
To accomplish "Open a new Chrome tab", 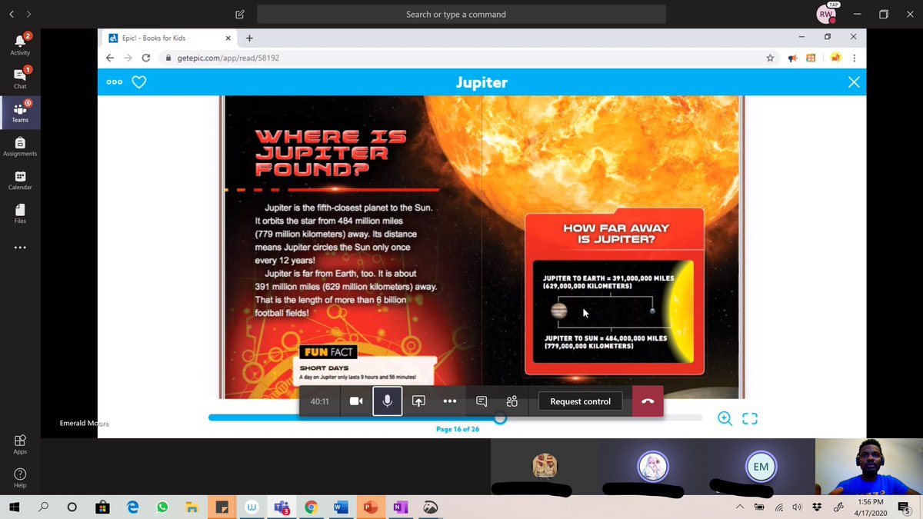I will [249, 38].
